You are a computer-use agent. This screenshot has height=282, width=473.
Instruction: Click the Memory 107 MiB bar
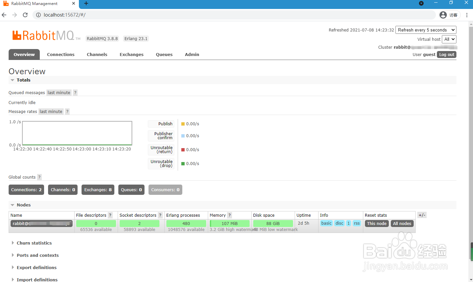pos(230,224)
